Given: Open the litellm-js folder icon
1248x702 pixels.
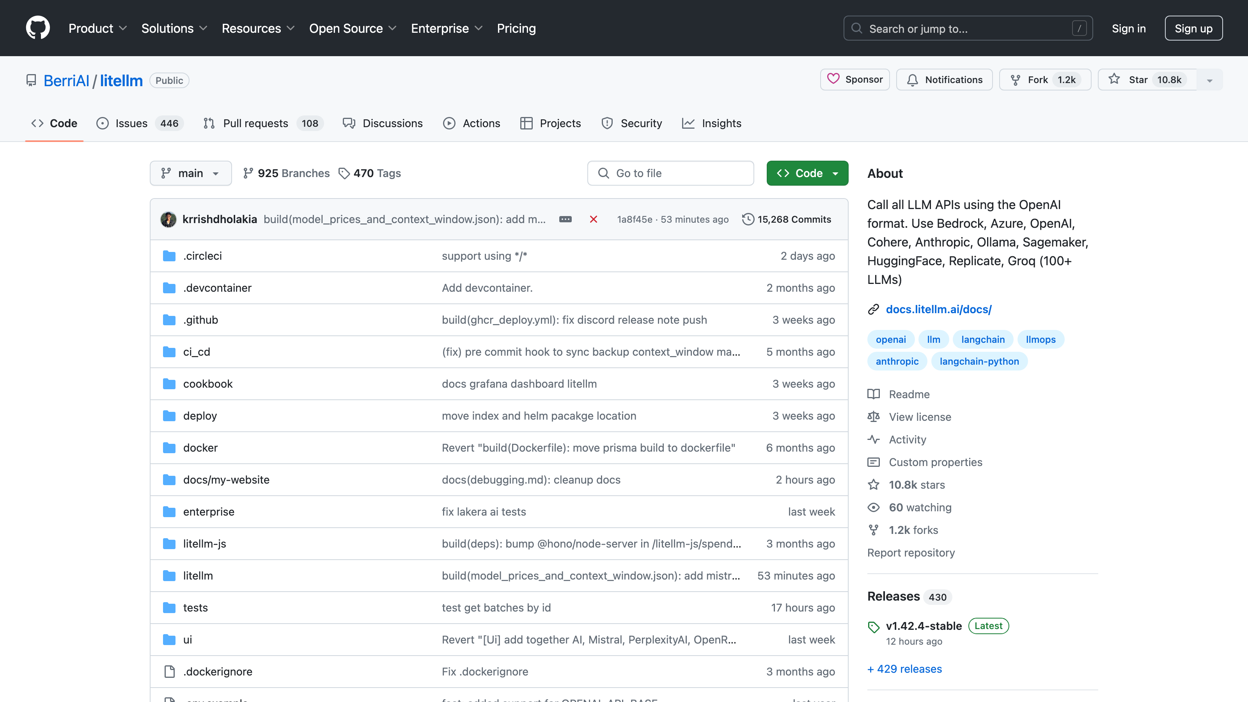Looking at the screenshot, I should (169, 544).
